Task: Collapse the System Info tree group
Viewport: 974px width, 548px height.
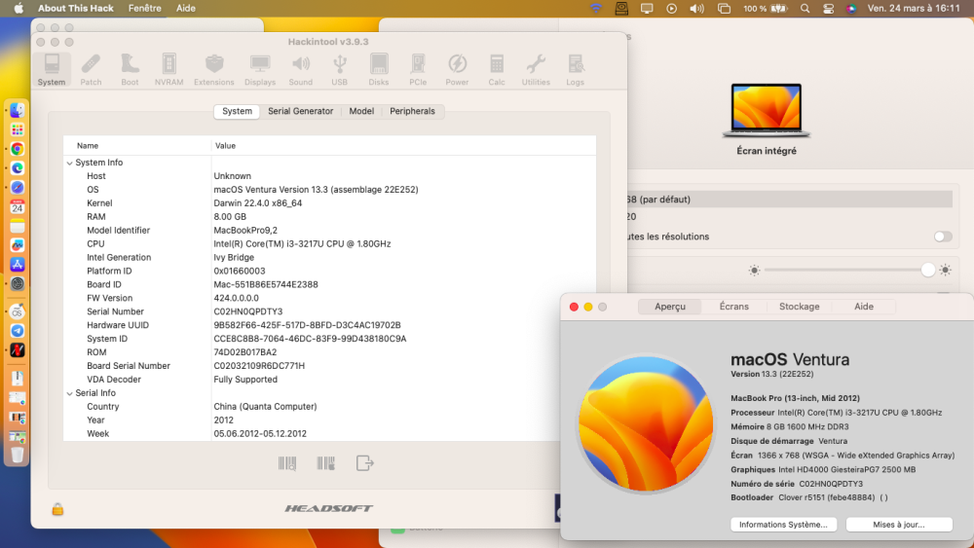Action: (69, 164)
